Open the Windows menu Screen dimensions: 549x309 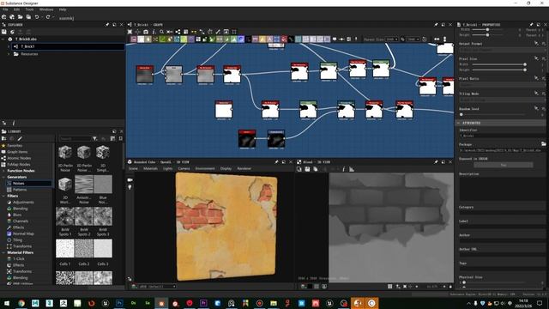click(46, 9)
